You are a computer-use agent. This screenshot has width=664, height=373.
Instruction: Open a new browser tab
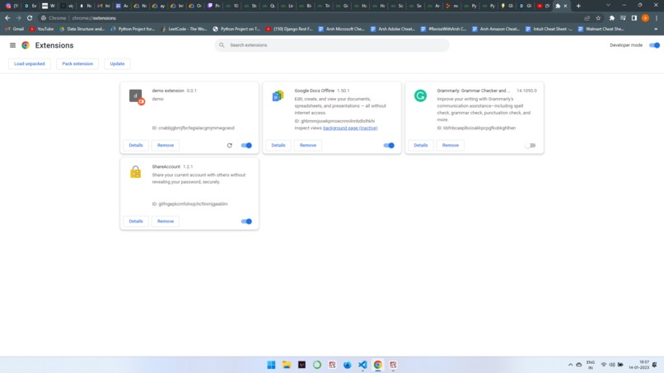[x=578, y=6]
